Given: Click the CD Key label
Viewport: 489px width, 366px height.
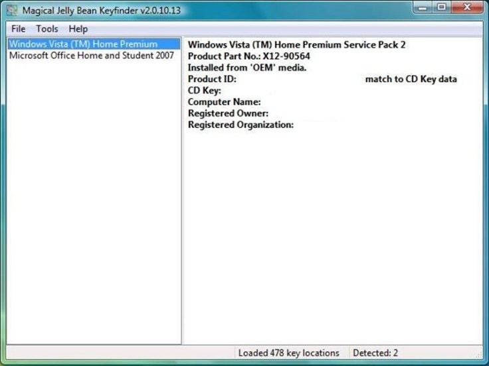Looking at the screenshot, I should [x=204, y=90].
